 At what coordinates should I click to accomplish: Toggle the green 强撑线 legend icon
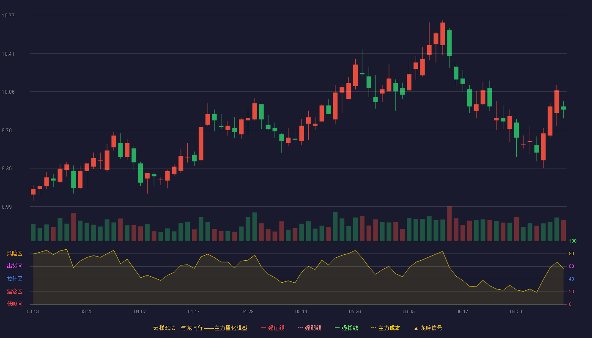337,328
